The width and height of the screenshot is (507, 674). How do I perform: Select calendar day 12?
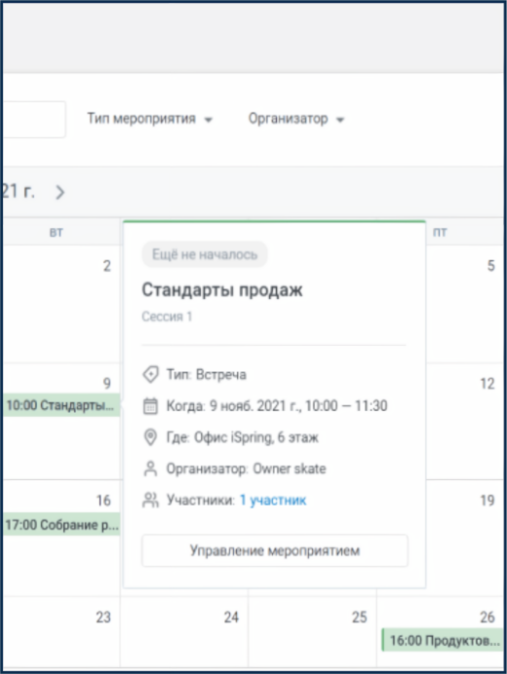(x=487, y=384)
